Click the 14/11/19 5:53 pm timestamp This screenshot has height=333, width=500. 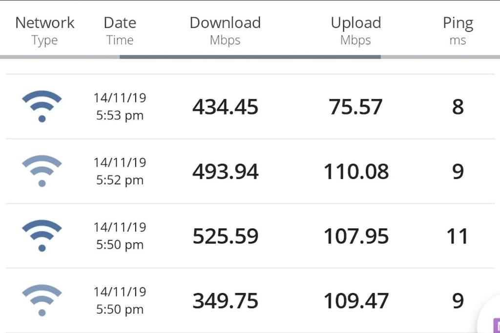pos(120,107)
